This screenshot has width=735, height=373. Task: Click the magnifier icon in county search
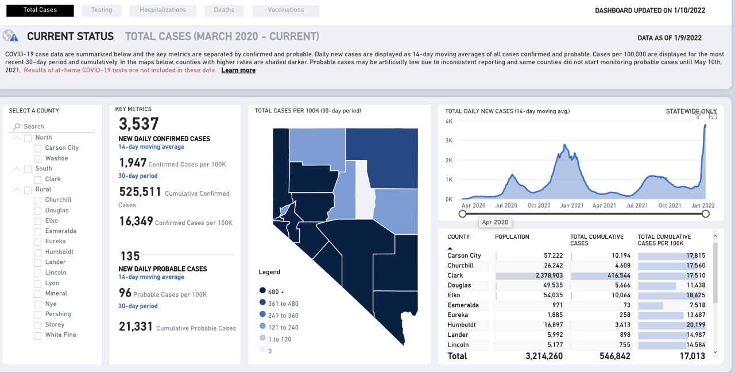(17, 127)
